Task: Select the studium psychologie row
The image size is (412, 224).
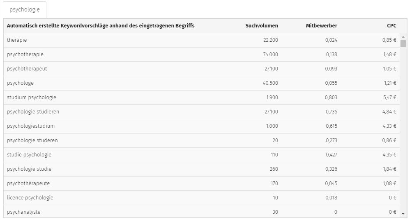Action: point(202,97)
